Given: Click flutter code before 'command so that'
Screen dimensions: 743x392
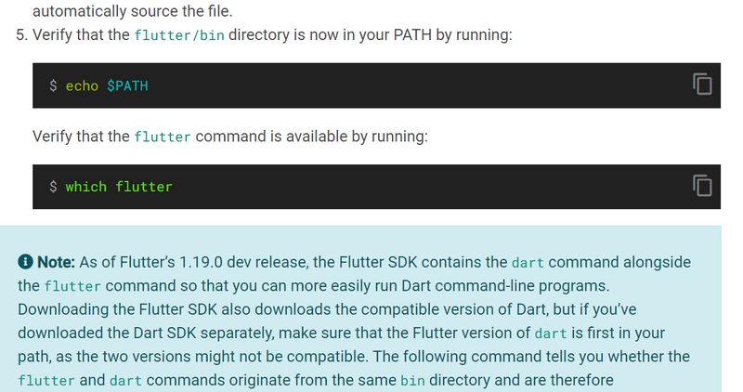Looking at the screenshot, I should [x=72, y=286].
